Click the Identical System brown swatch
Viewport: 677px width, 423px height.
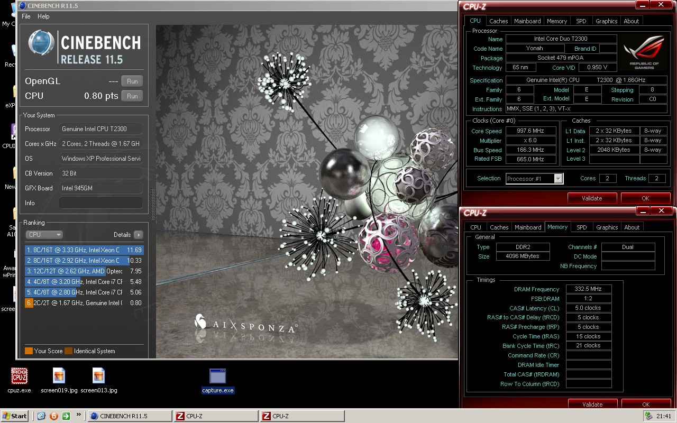68,351
